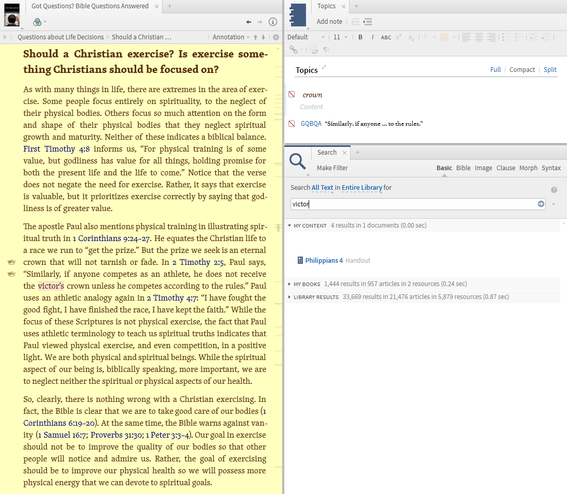Jump to previous annotation arrow

pos(255,37)
